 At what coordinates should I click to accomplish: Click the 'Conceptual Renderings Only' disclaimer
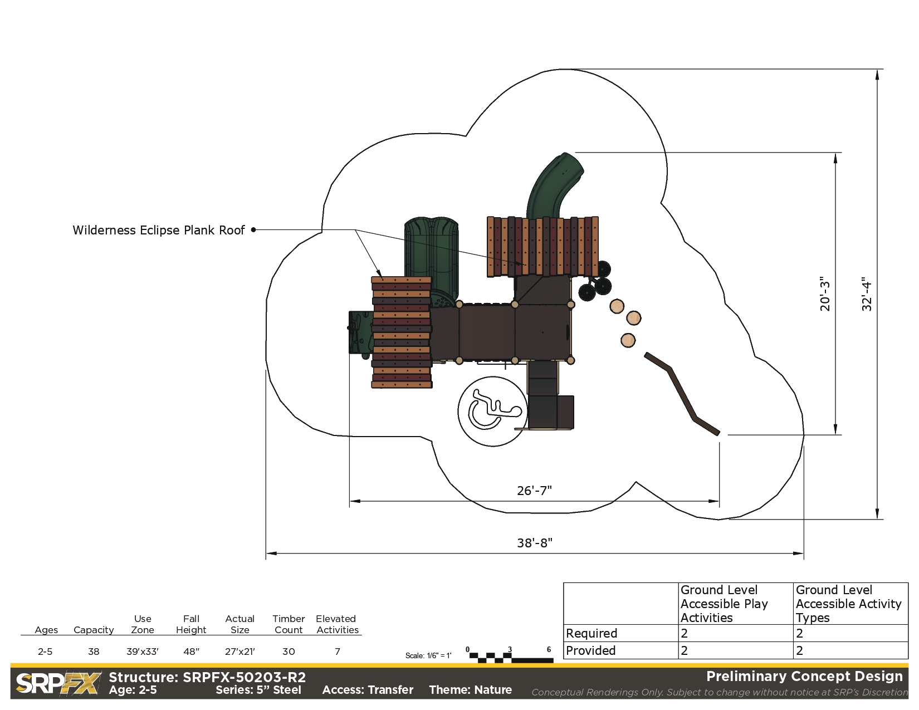(x=719, y=692)
